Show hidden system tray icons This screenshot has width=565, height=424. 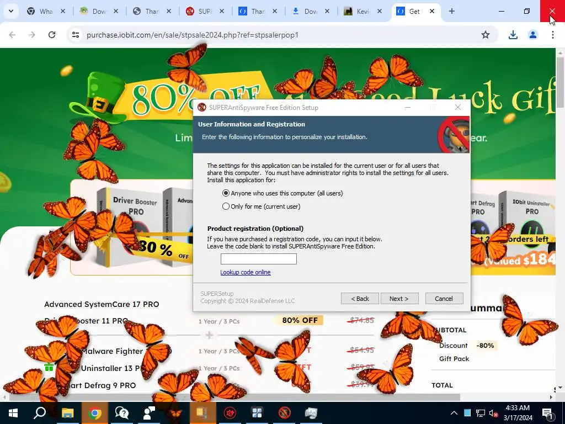(x=454, y=413)
